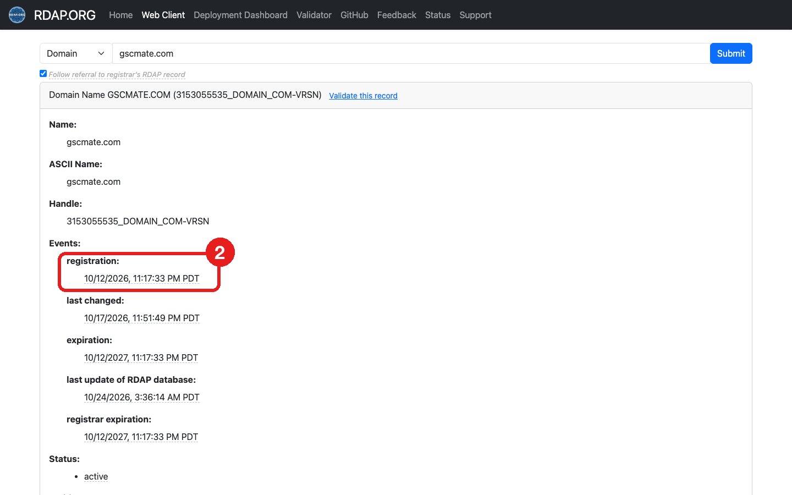Screen dimensions: 792x495
Task: Click the registrar expiration date value
Action: [141, 437]
